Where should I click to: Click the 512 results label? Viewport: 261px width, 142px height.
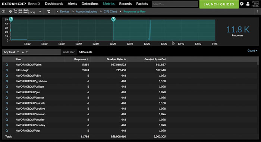coord(85,52)
